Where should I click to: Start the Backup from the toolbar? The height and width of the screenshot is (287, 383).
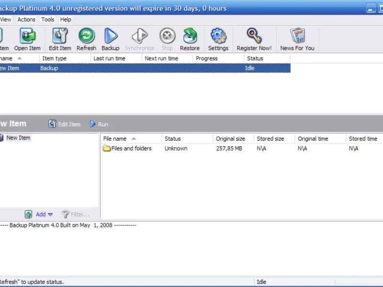(x=110, y=39)
